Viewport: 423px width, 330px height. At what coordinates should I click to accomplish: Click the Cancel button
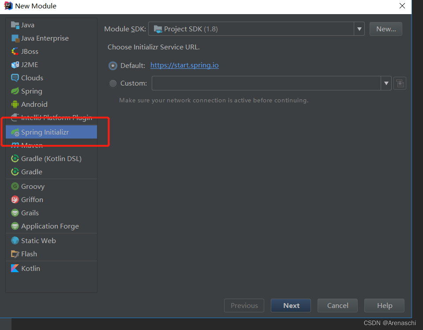click(337, 305)
